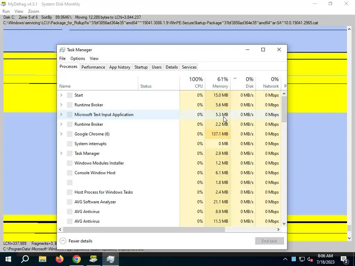Launch Firefox from the taskbar
The width and height of the screenshot is (355, 266).
point(60,259)
